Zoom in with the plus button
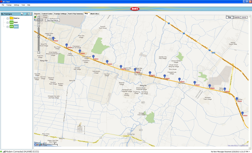 point(39,26)
